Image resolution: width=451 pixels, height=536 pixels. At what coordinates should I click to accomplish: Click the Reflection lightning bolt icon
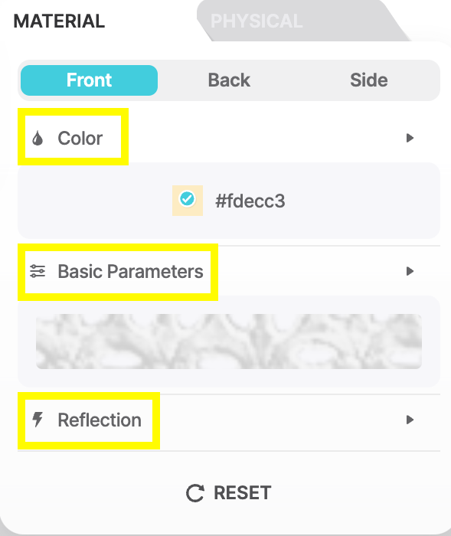click(38, 420)
